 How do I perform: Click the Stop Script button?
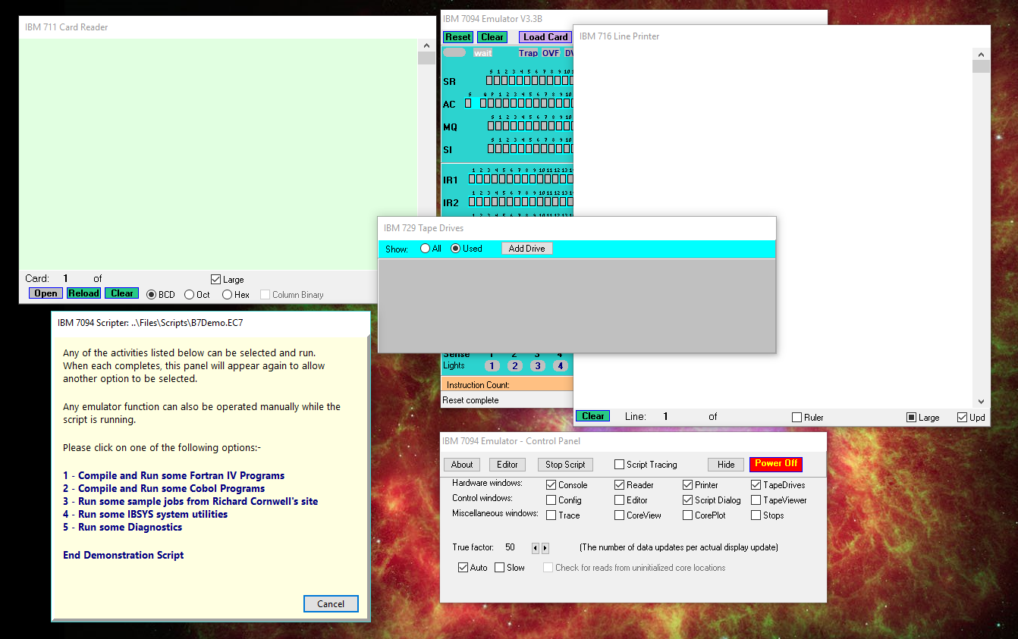tap(565, 465)
